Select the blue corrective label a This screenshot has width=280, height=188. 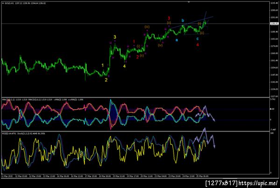pyautogui.click(x=176, y=40)
